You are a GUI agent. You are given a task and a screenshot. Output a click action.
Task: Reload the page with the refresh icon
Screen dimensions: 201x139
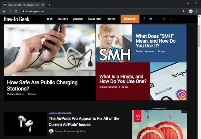16,11
